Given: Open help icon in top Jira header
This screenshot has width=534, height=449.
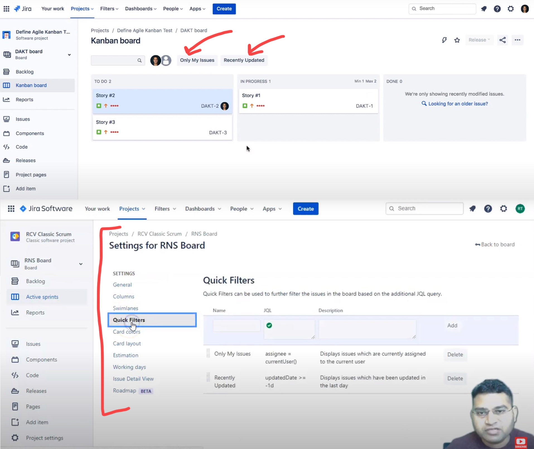Looking at the screenshot, I should pyautogui.click(x=497, y=9).
